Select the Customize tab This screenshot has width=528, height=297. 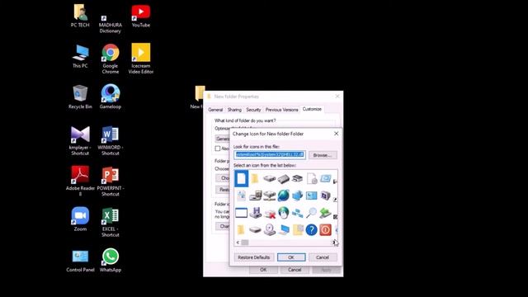click(x=312, y=109)
